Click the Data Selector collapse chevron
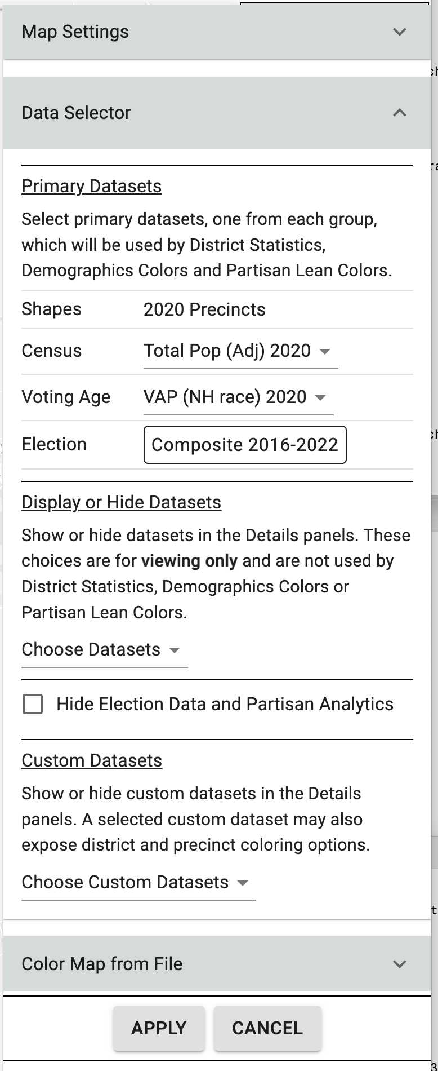This screenshot has height=1071, width=438. tap(399, 113)
